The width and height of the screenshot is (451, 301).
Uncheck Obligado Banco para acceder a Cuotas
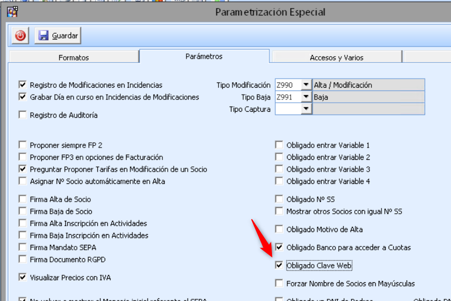[x=279, y=248]
